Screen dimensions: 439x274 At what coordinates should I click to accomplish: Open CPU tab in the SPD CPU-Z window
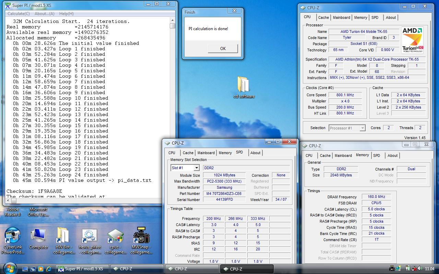172,153
